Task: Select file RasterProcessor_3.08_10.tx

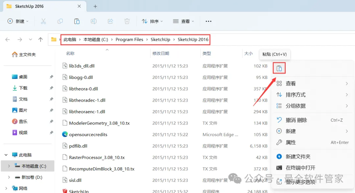Action: [97, 157]
